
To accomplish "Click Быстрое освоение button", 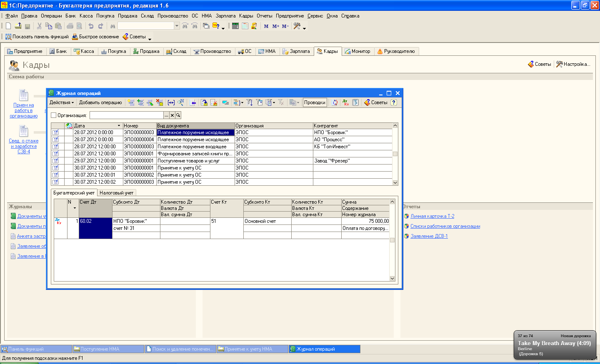I will tap(95, 37).
